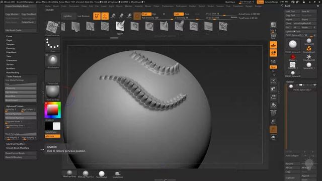Select the white main color swatch
Screen dimensions: 322x181
tap(57, 126)
